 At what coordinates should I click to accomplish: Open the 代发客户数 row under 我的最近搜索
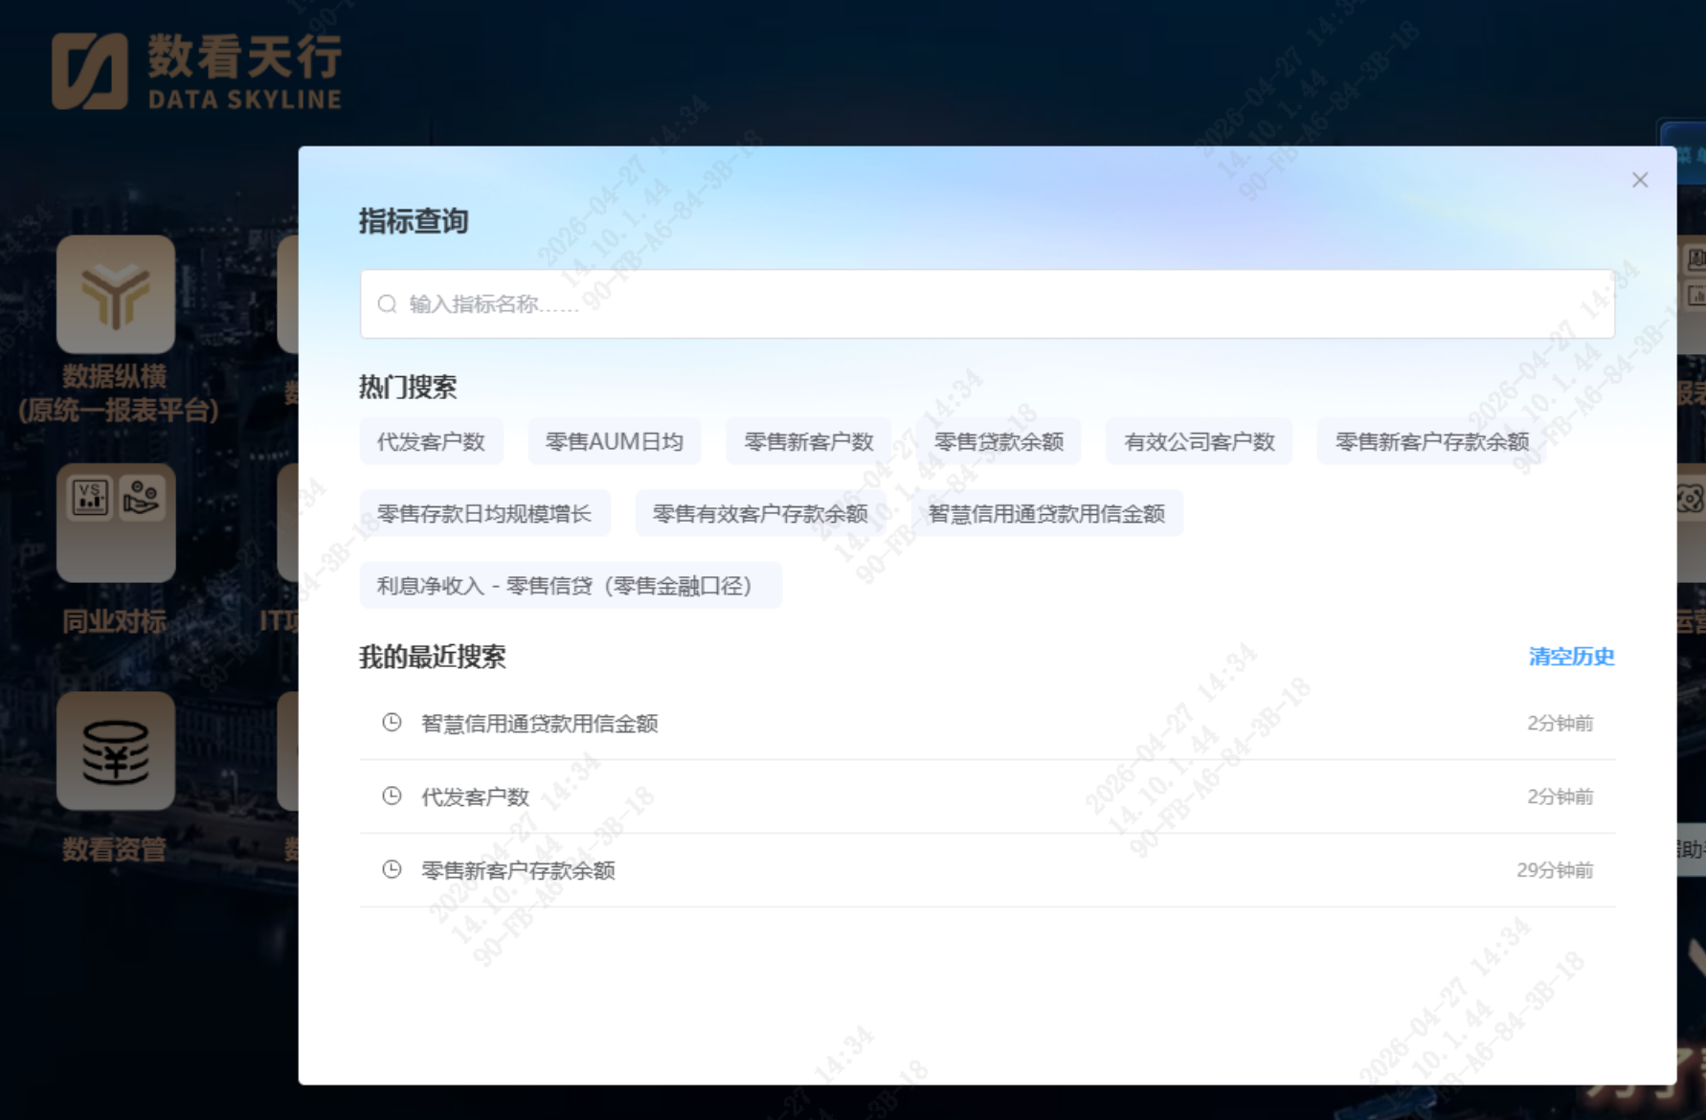tap(987, 796)
